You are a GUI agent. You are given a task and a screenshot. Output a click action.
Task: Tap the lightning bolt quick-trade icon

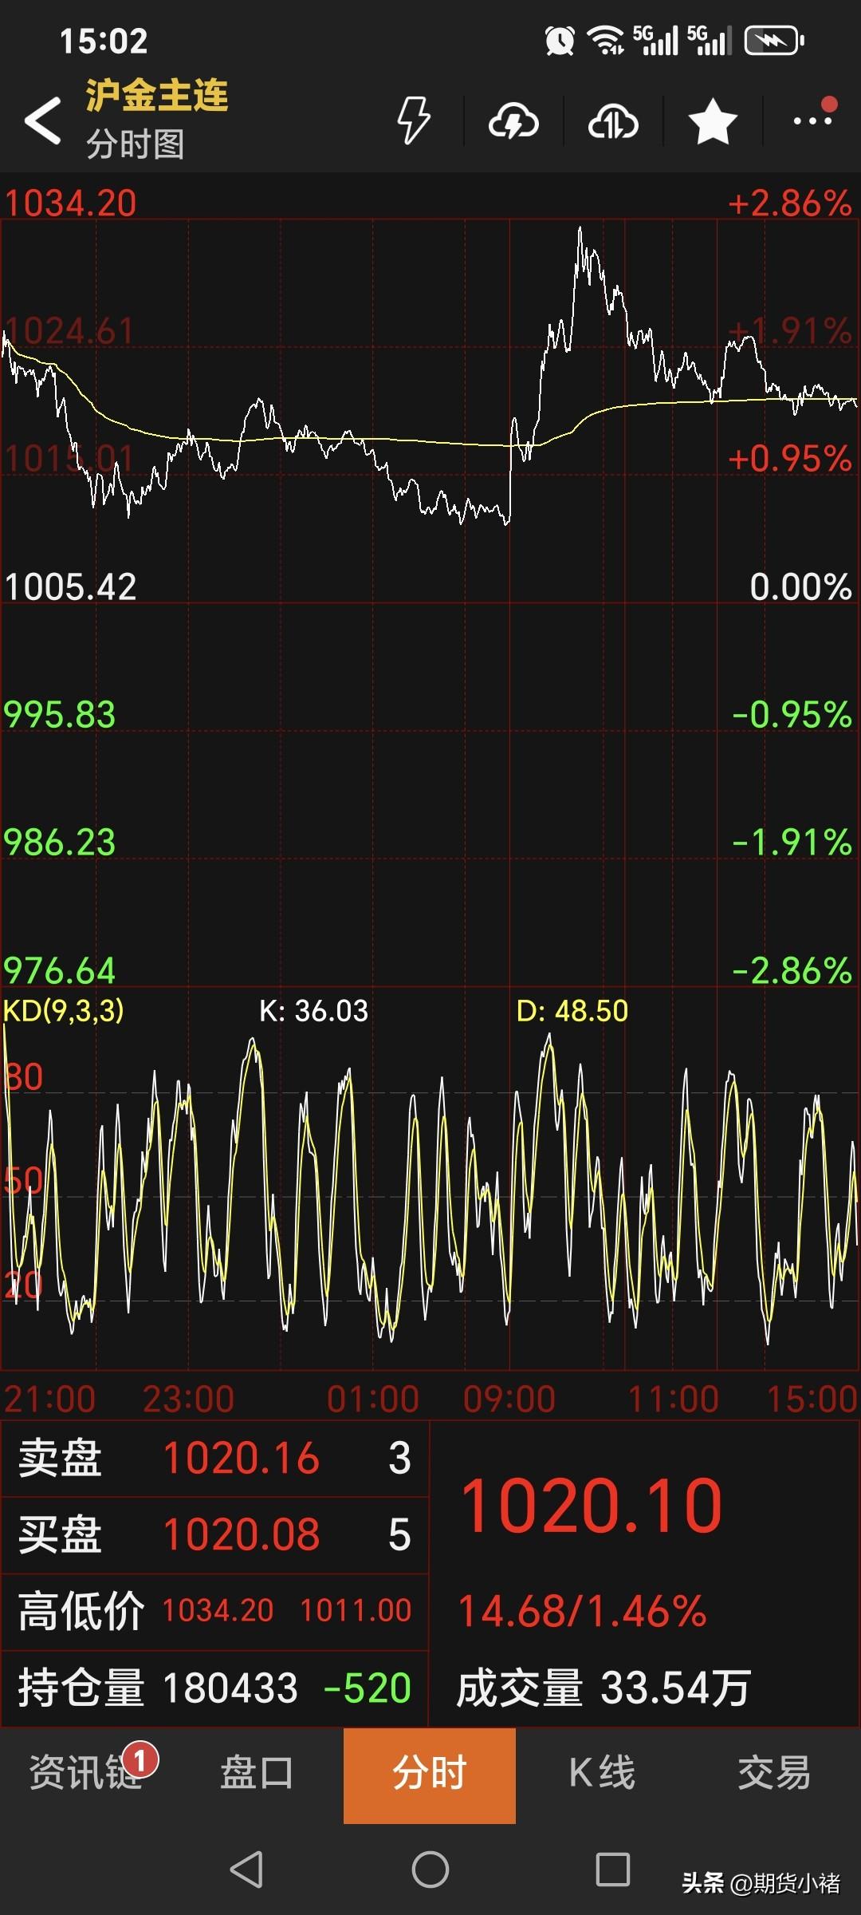(x=414, y=120)
